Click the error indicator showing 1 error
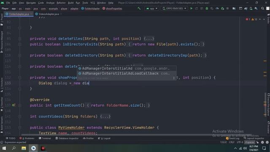 click(x=248, y=19)
